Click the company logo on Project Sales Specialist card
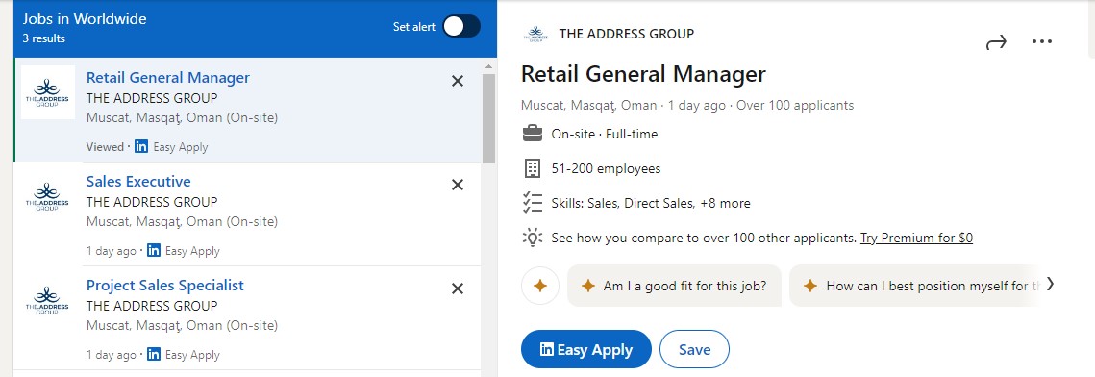Viewport: 1095px width, 377px height. (47, 299)
